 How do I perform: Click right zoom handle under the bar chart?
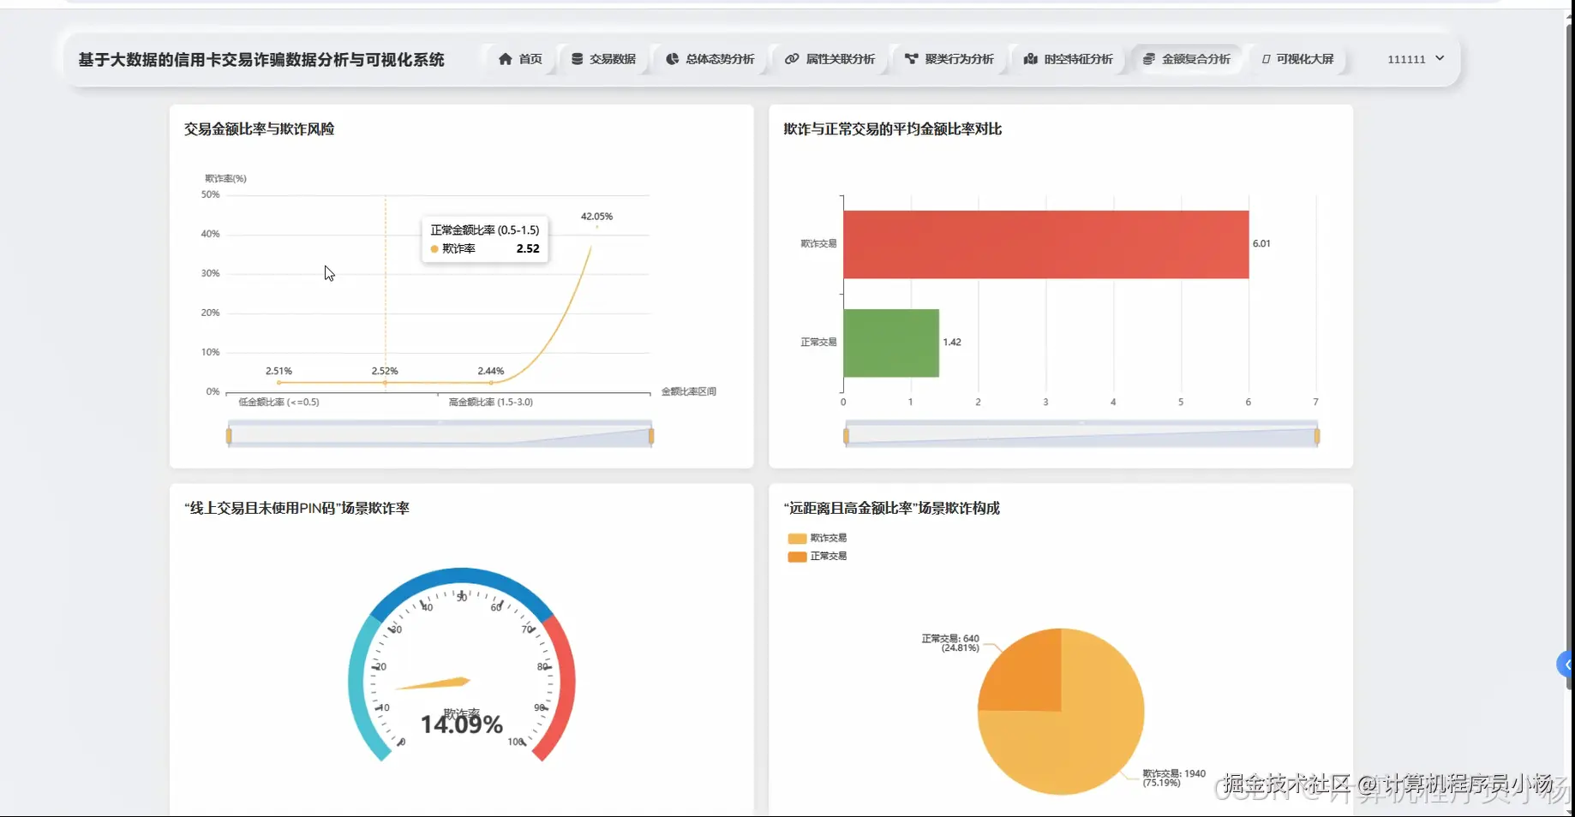tap(1317, 436)
